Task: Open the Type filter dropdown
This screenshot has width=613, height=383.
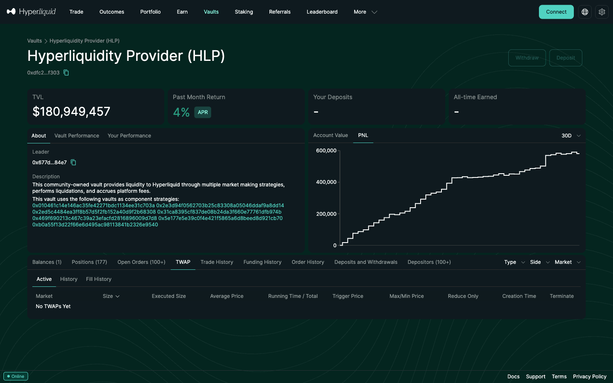Action: [x=515, y=262]
